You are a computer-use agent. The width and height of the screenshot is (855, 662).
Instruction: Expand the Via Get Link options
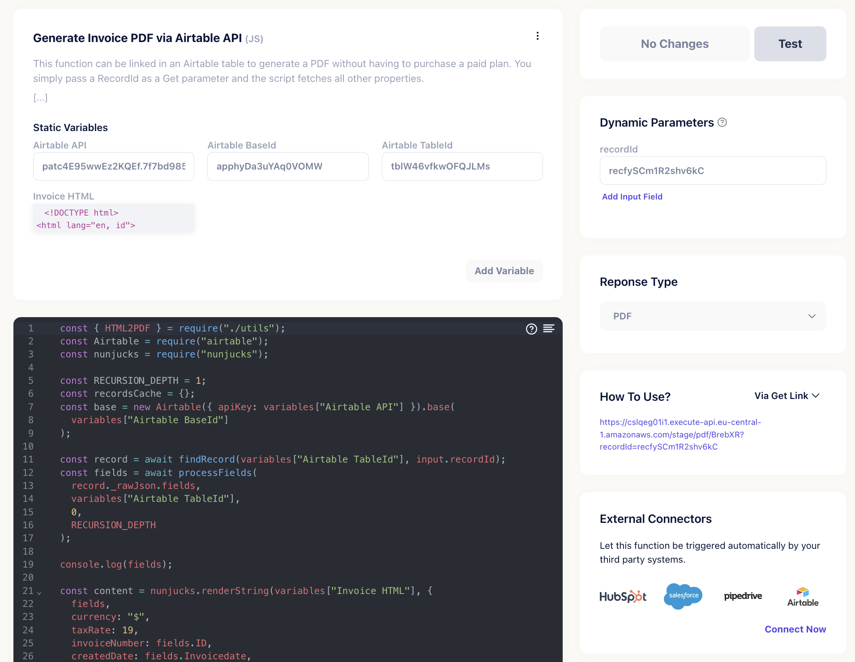[786, 395]
